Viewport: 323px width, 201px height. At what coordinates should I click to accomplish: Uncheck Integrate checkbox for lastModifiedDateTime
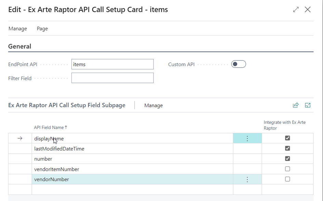(x=287, y=148)
